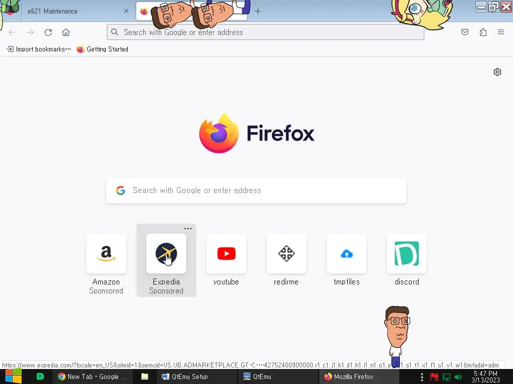Open the green chat app in taskbar
Image resolution: width=513 pixels, height=384 pixels.
point(40,376)
